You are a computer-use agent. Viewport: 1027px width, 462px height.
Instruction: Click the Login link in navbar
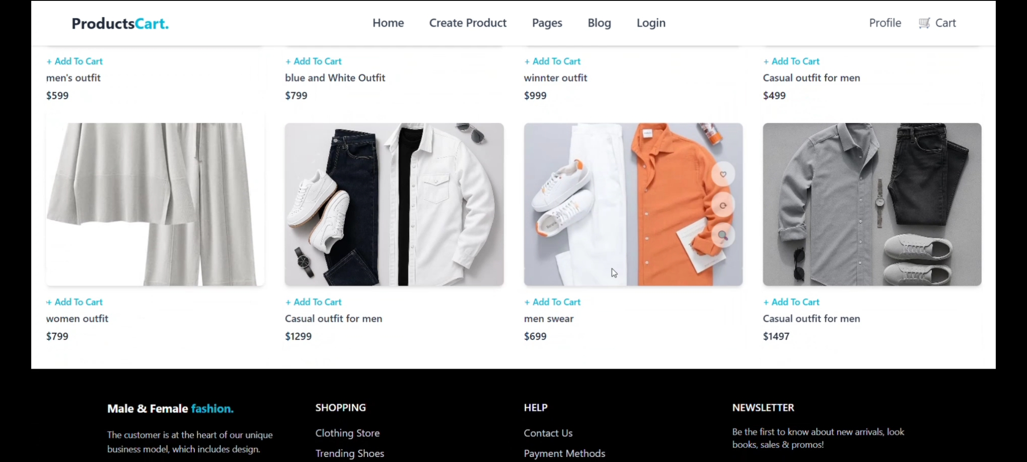click(x=651, y=23)
